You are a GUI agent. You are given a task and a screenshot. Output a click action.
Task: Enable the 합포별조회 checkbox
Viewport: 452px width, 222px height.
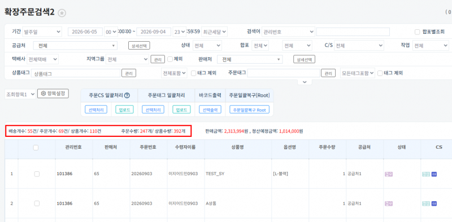click(417, 32)
